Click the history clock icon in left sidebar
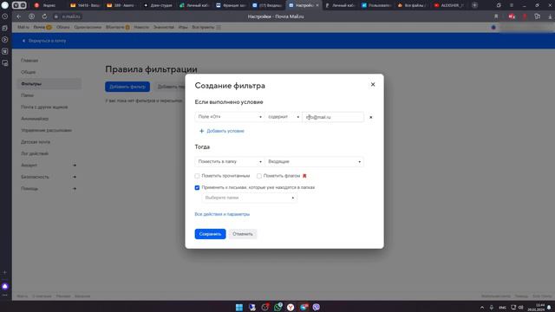555x312 pixels. [x=5, y=16]
